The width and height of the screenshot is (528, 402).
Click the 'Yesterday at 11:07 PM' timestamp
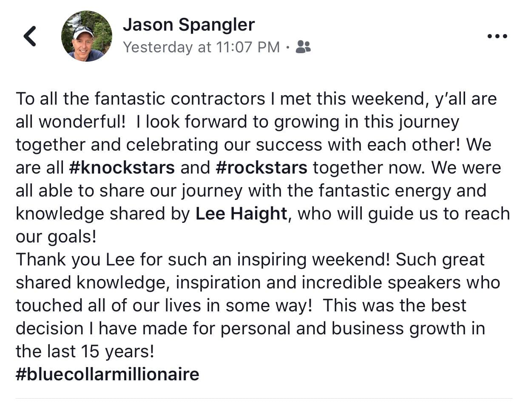tap(202, 47)
